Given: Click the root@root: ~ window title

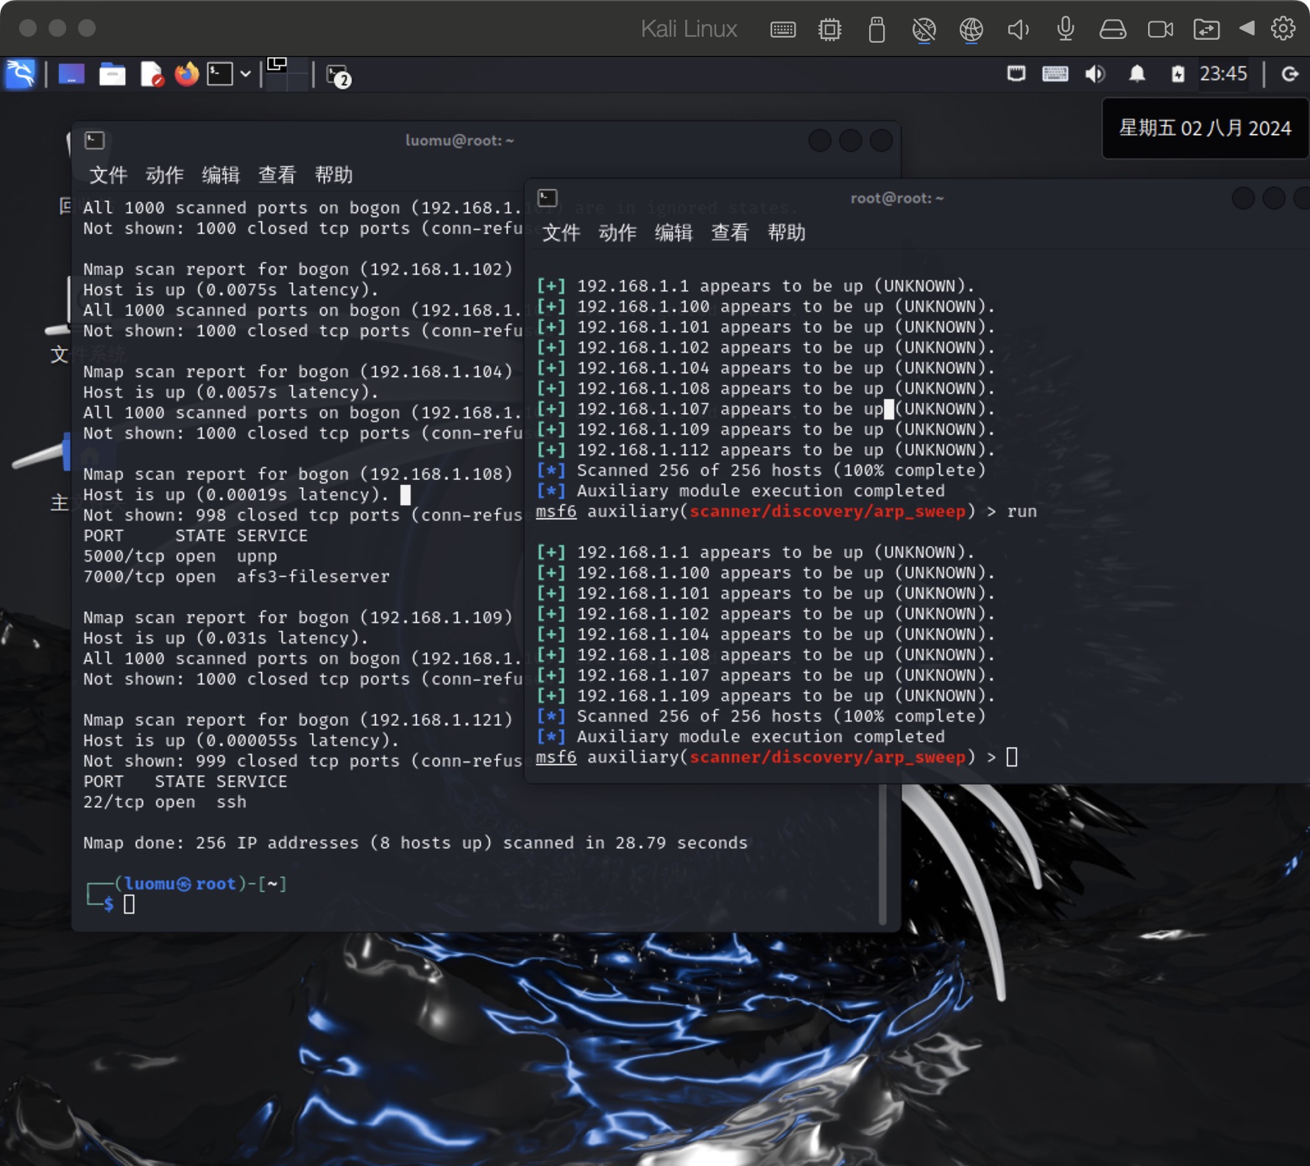Looking at the screenshot, I should click(x=896, y=198).
